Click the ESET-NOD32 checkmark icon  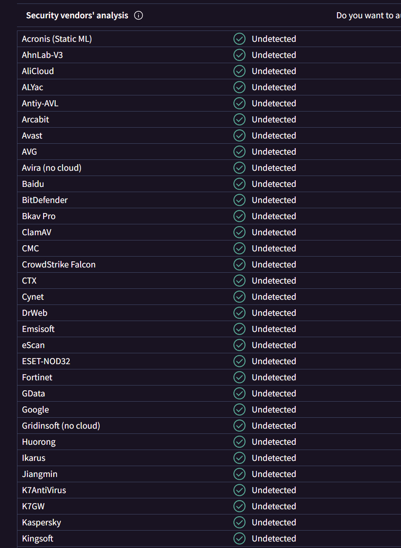pyautogui.click(x=239, y=361)
